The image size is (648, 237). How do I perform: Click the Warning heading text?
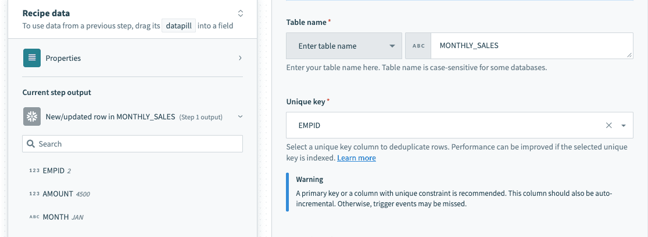[x=310, y=180]
